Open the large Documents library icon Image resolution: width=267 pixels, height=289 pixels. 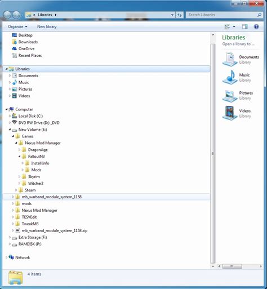pyautogui.click(x=230, y=59)
